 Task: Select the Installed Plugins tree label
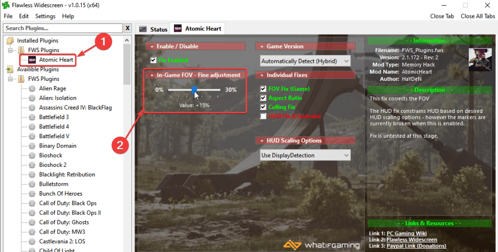click(x=37, y=41)
